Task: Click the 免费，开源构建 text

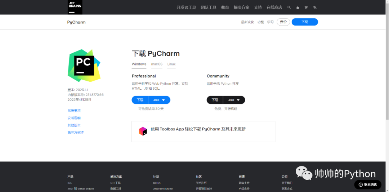Action: (226, 109)
